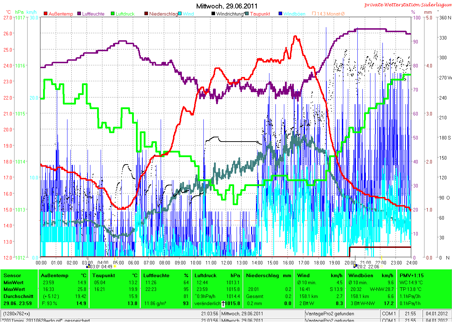
Task: Click the COM 1 status bar field
Action: [x=389, y=314]
